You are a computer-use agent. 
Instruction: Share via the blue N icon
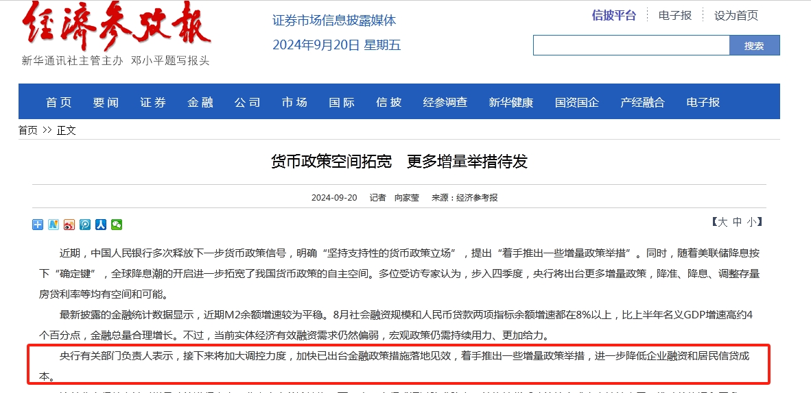tap(54, 225)
